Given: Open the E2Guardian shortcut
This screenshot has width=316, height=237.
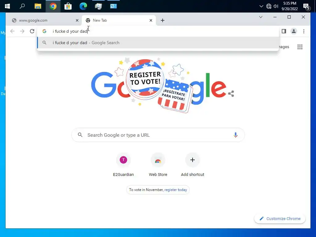Looking at the screenshot, I should pos(123,165).
